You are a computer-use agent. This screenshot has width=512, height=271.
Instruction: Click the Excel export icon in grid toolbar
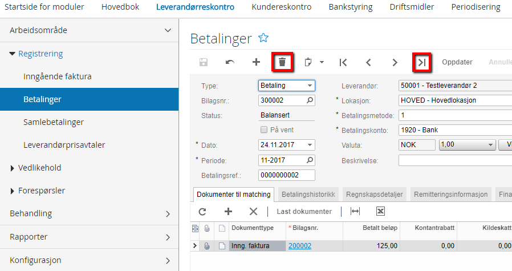click(x=381, y=211)
